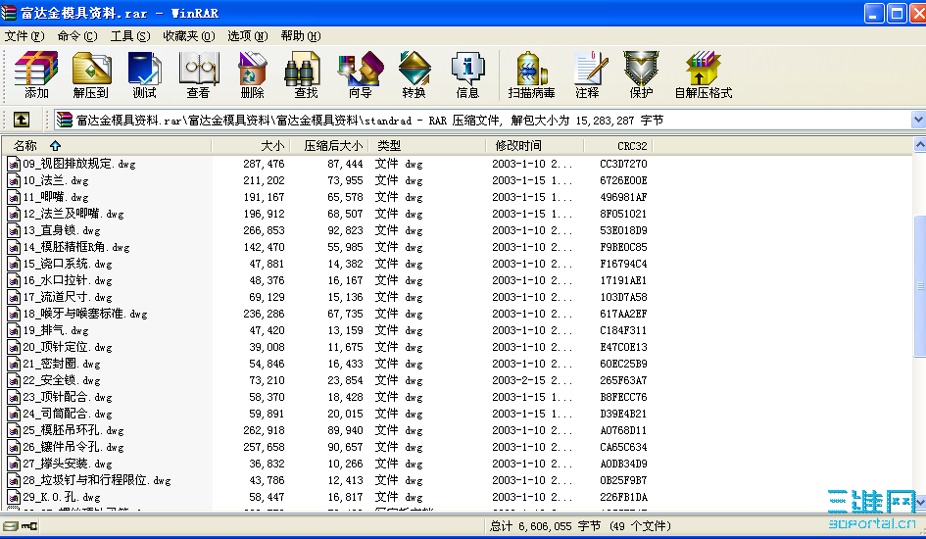The image size is (926, 539).
Task: Select file 27_撑头安装.dwg
Action: click(x=68, y=464)
